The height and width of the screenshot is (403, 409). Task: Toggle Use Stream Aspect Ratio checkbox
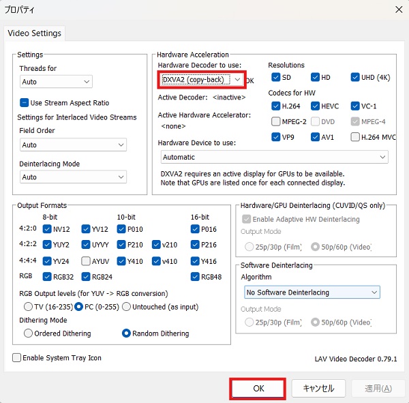25,103
